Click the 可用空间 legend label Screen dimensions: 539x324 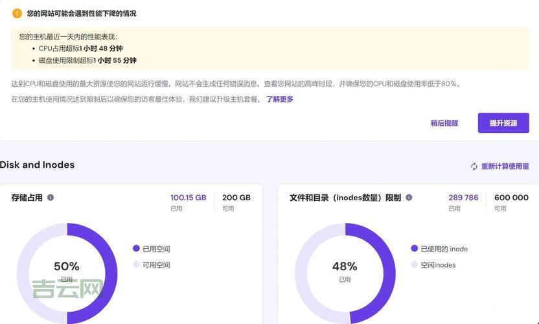coord(156,265)
